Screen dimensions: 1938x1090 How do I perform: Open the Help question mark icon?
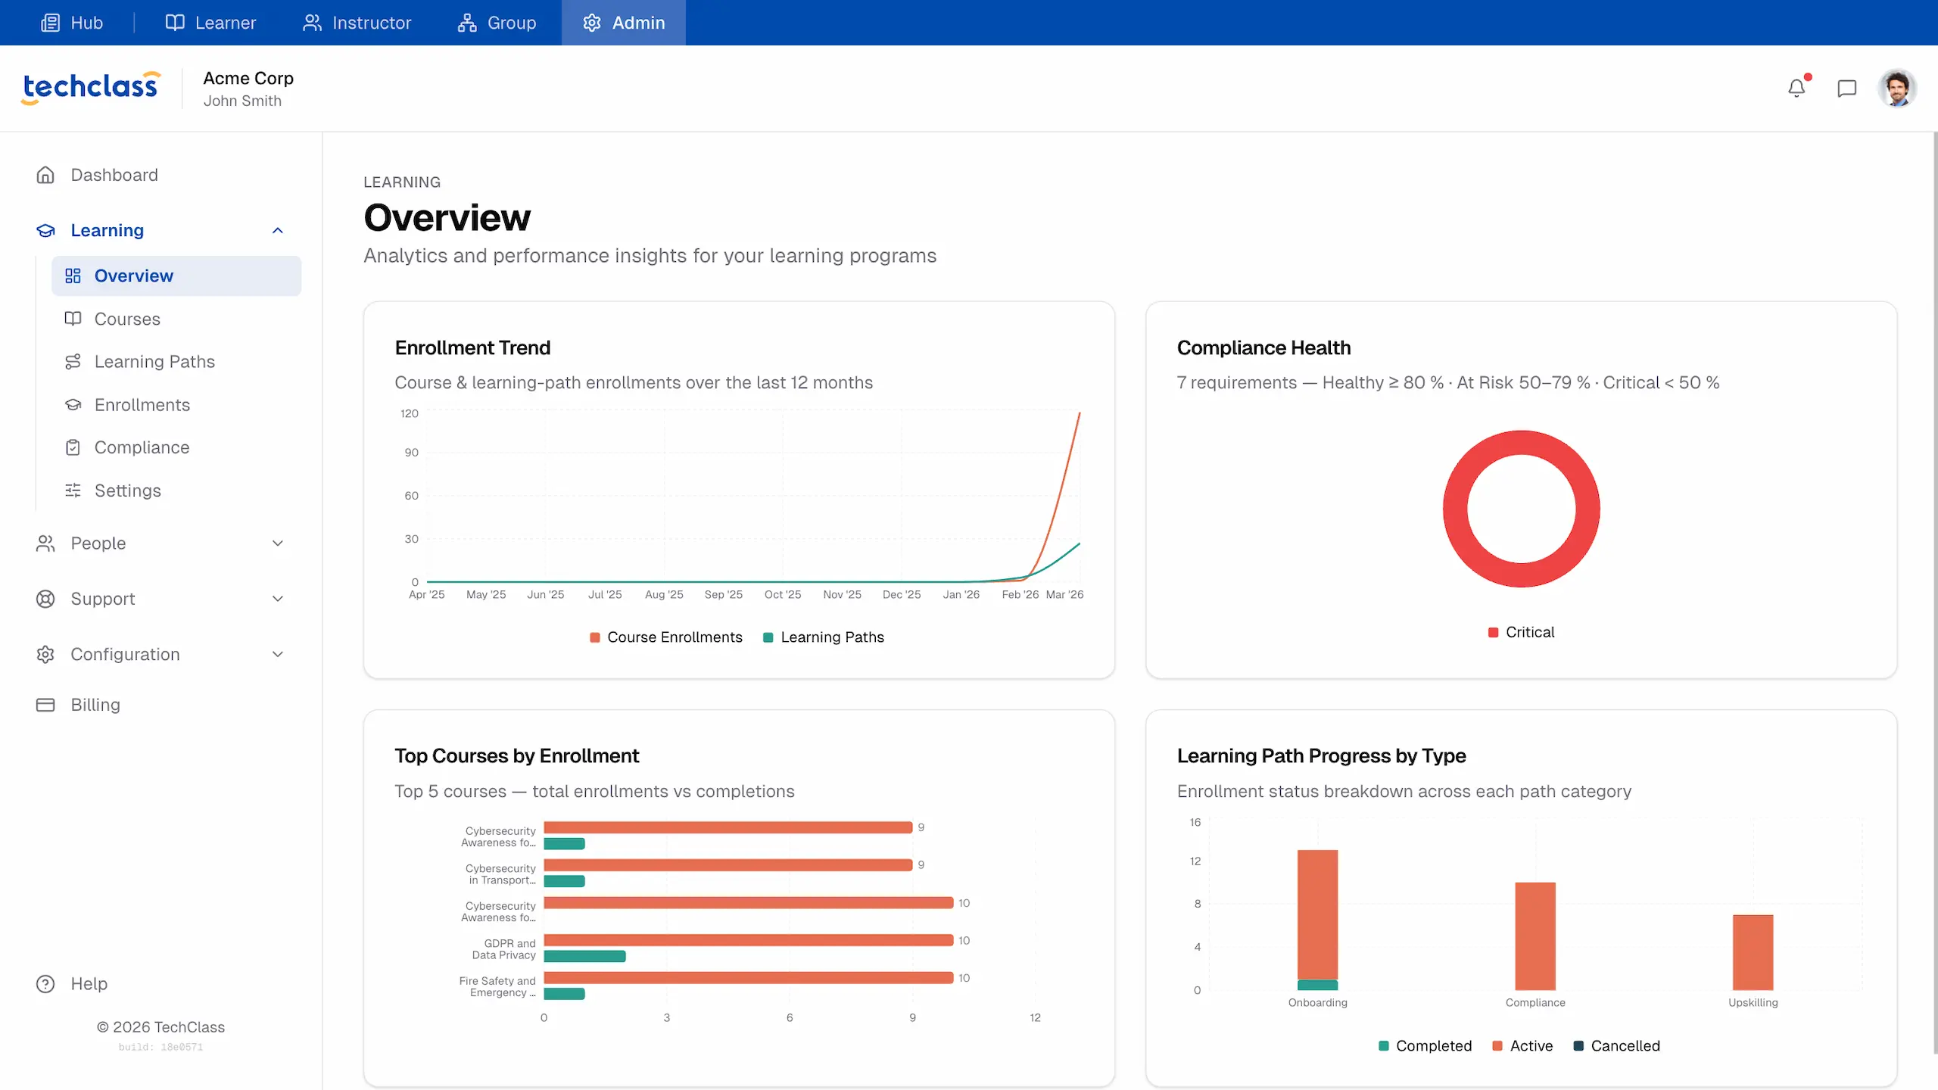pyautogui.click(x=45, y=983)
